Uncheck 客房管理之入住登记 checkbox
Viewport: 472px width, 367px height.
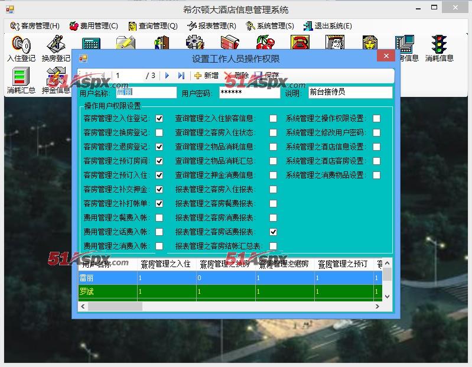[159, 119]
